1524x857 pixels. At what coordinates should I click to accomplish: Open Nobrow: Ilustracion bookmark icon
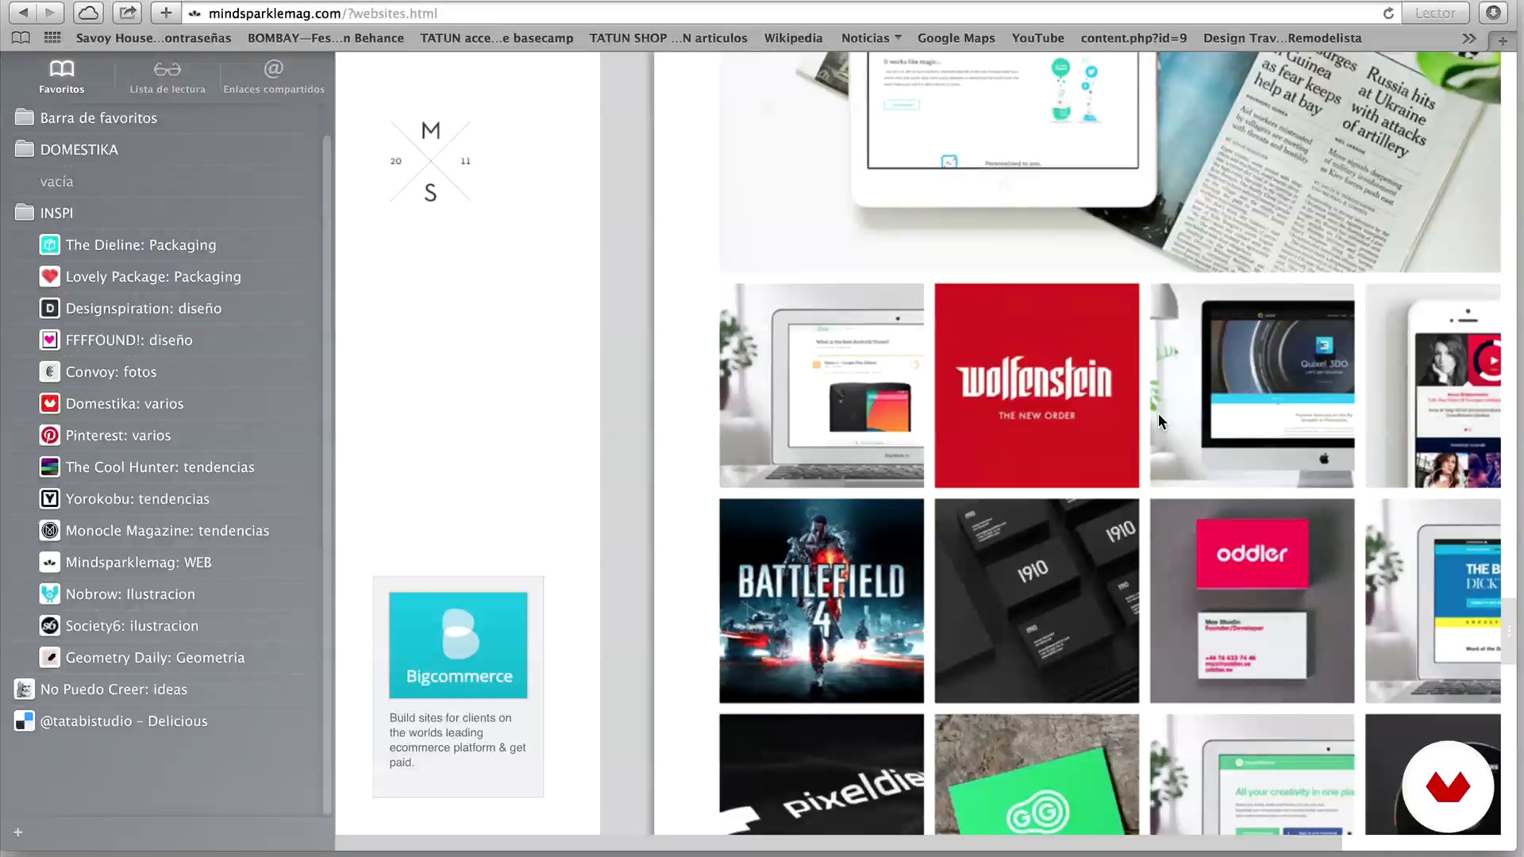click(49, 594)
